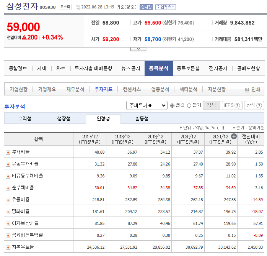Select the 분기 radio button

[189, 105]
